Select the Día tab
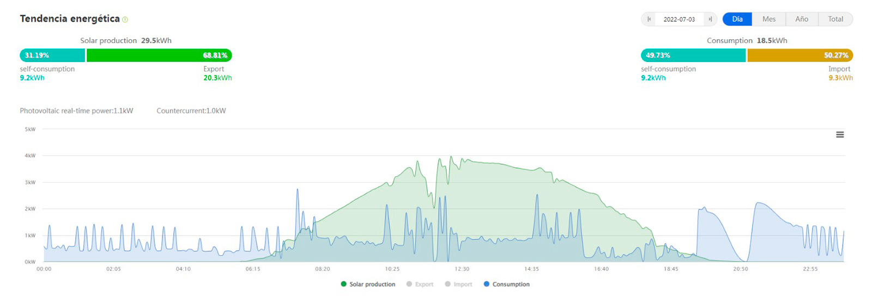This screenshot has height=303, width=872. [x=737, y=19]
